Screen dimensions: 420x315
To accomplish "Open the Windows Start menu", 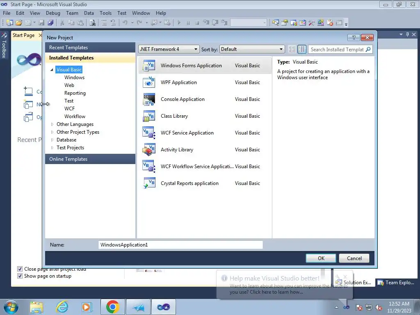I will point(11,307).
